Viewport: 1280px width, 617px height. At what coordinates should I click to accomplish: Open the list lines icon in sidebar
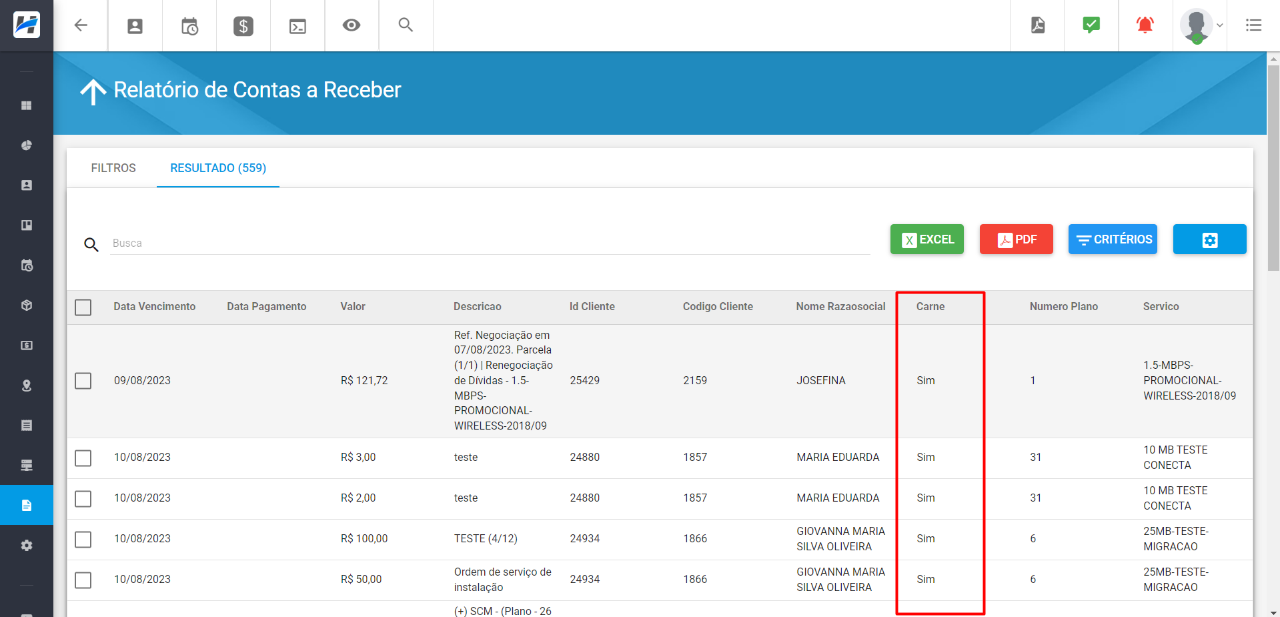(x=27, y=426)
